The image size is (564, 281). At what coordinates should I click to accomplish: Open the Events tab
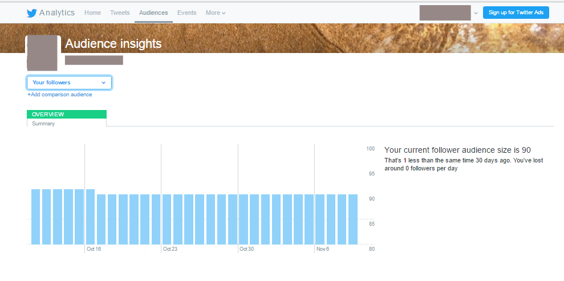(x=186, y=13)
